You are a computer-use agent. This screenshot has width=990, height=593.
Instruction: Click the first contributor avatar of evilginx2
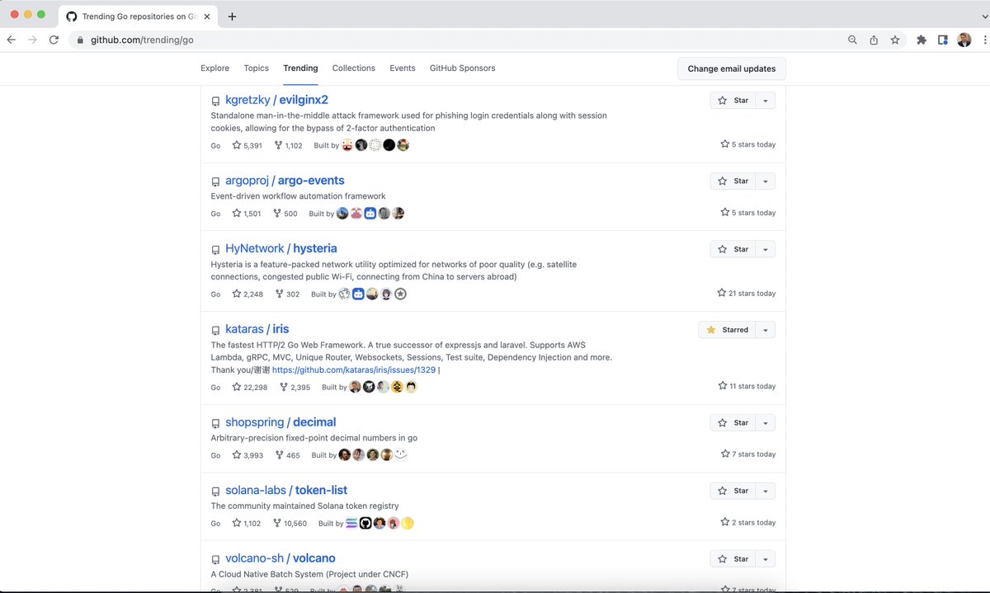(x=347, y=145)
